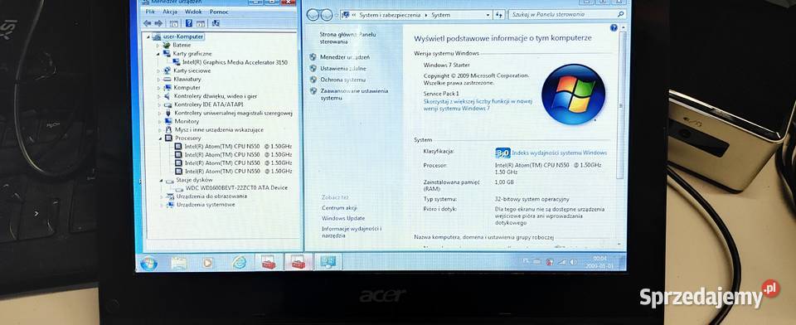Image resolution: width=796 pixels, height=325 pixels.
Task: Click the System window vertical scrollbar
Action: coord(620,106)
